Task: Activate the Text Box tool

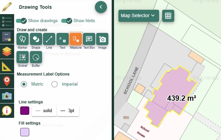Action: pyautogui.click(x=89, y=40)
